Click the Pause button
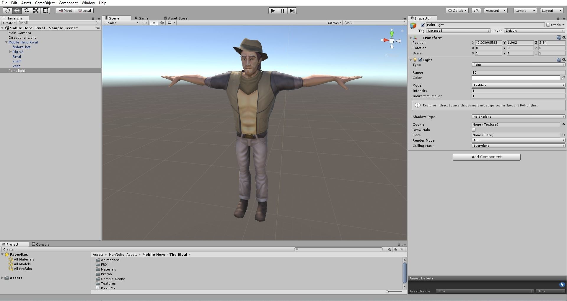The image size is (567, 301). pos(283,11)
